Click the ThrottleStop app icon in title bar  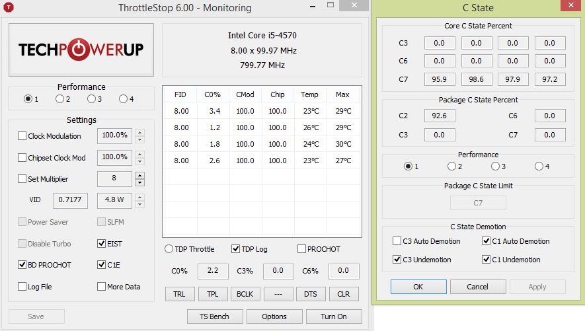8,7
